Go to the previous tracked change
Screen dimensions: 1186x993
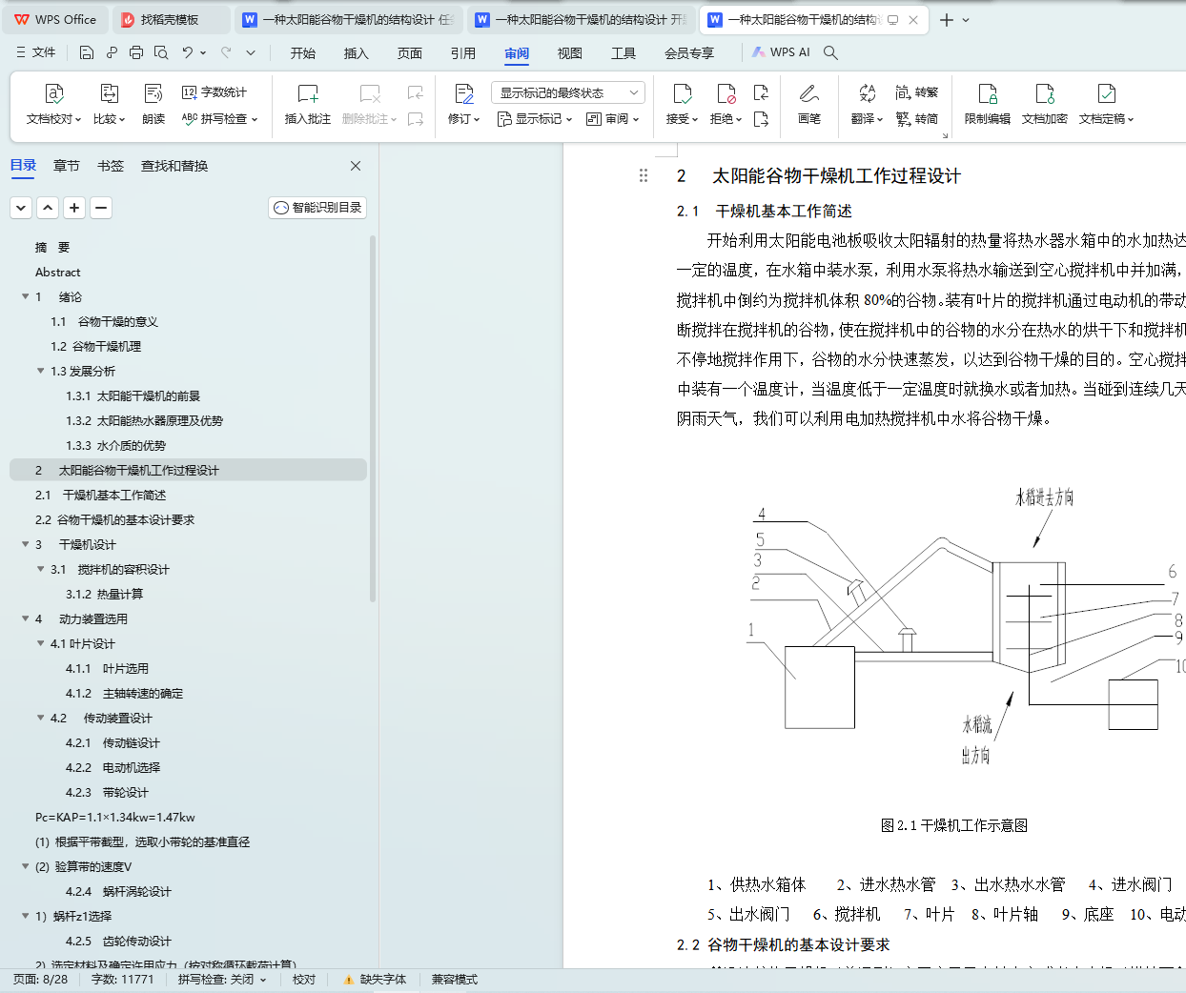[761, 92]
